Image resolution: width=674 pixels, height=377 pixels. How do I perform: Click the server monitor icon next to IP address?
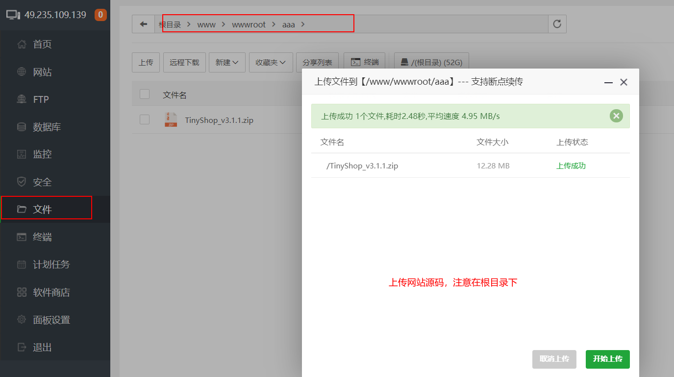(13, 15)
